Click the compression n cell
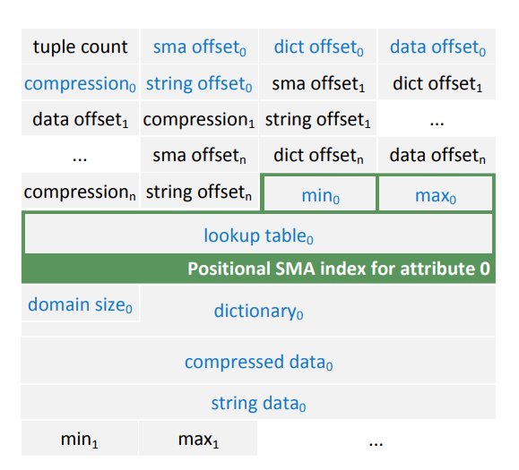Image resolution: width=519 pixels, height=470 pixels. pyautogui.click(x=80, y=191)
